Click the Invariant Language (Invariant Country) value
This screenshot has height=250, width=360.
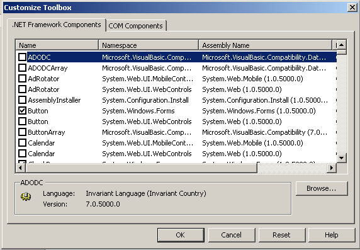tap(146, 193)
